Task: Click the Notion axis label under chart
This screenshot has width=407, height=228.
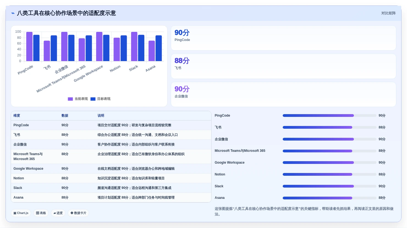Action: point(115,68)
